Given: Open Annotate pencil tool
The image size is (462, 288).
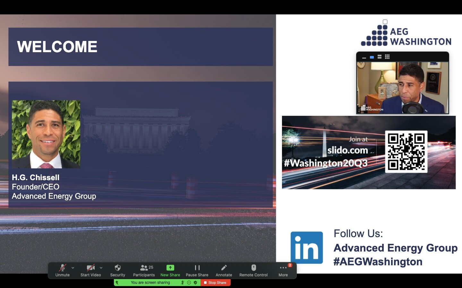Looking at the screenshot, I should pyautogui.click(x=224, y=270).
